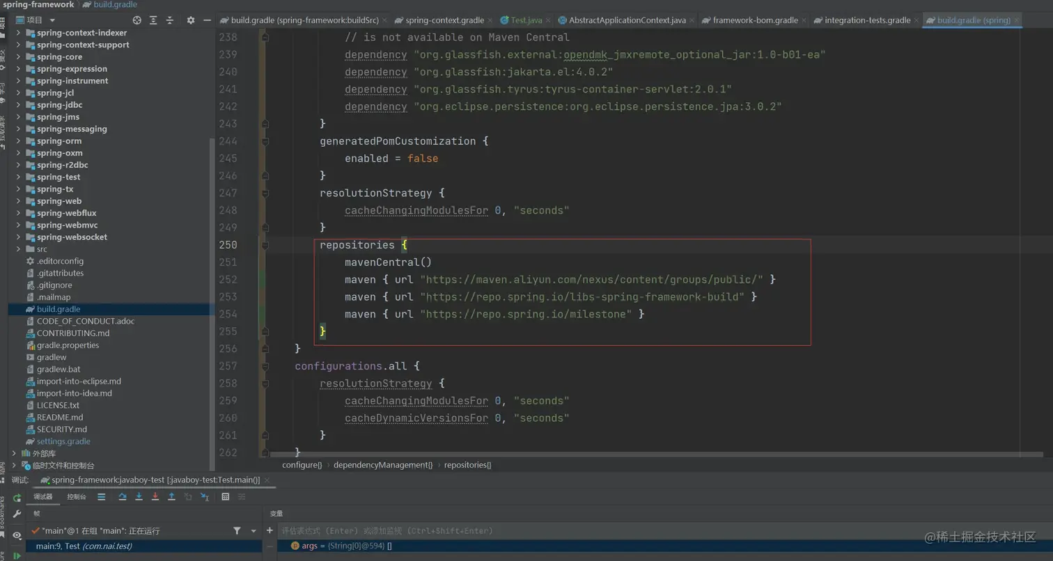Expand the 临时文件和控制台 node
Screen dimensions: 1053x561
click(x=14, y=466)
